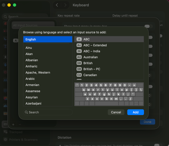Screen dimensions: 169x146
Task: Click the language Search field in dialog
Action: coord(48,112)
